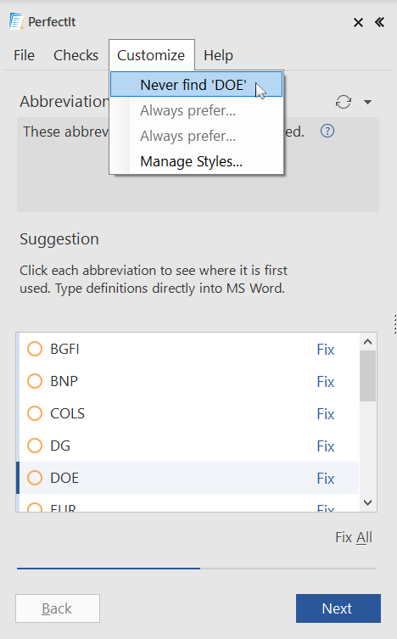
Task: Close the PerfectIt panel
Action: point(358,22)
